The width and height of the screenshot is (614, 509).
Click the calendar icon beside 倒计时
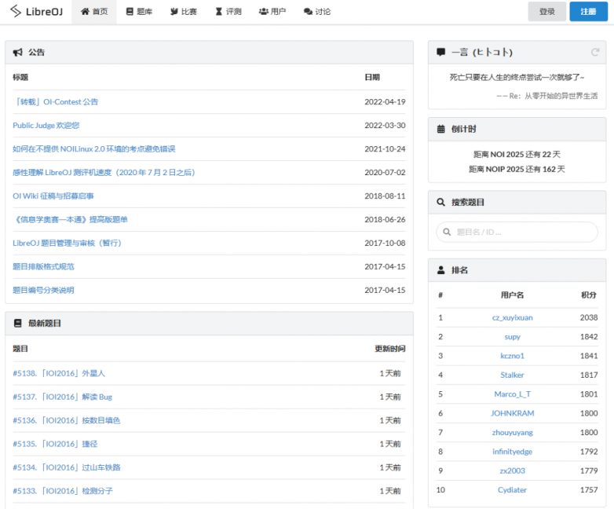click(441, 129)
